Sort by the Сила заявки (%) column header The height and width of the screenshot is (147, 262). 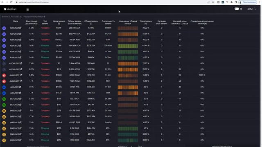[x=146, y=22]
